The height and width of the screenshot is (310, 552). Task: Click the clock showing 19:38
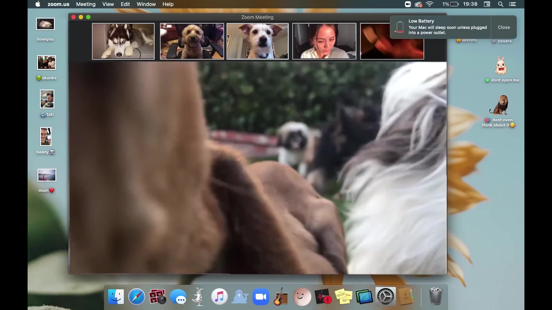tap(470, 4)
